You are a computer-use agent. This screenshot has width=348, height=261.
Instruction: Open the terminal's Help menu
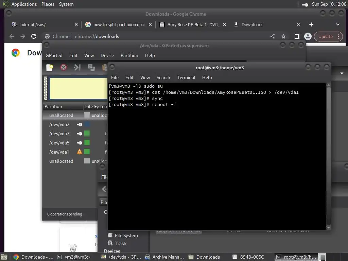coord(207,78)
